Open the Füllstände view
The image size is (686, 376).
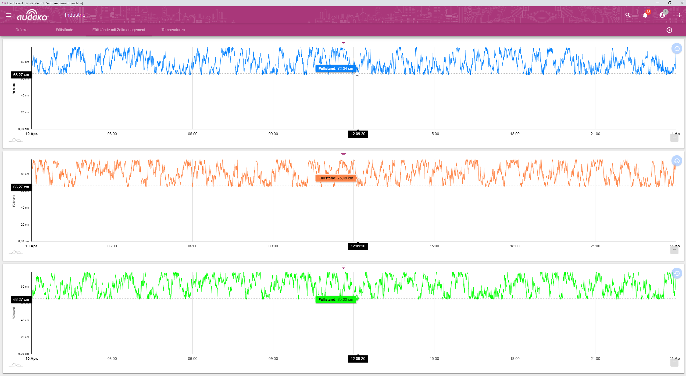(x=64, y=30)
